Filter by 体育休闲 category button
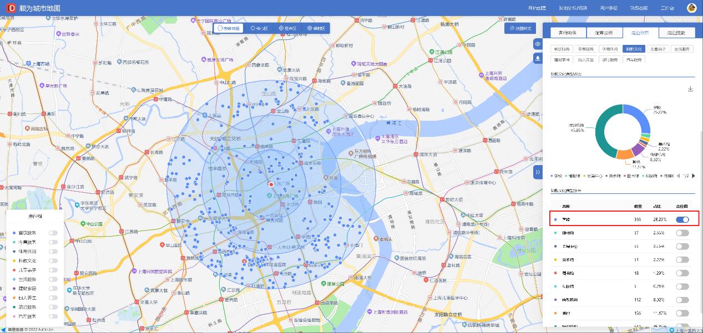The image size is (703, 333). pos(609,49)
